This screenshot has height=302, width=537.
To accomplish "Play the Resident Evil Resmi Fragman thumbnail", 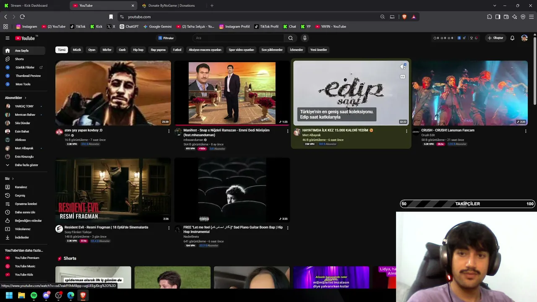I will tap(113, 190).
